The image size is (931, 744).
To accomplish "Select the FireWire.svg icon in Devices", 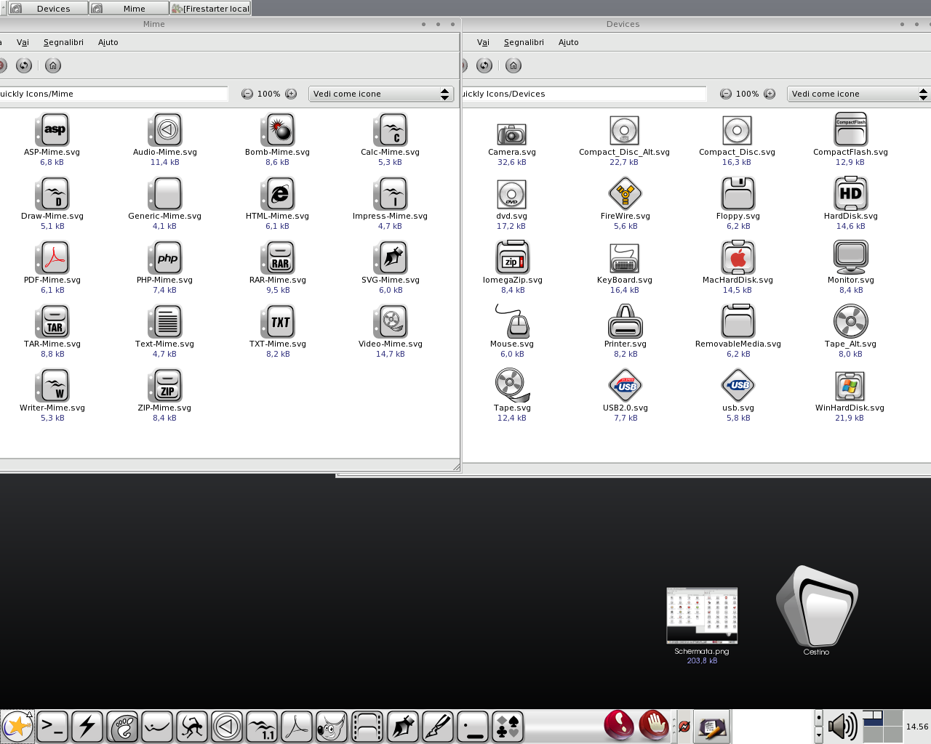I will 626,194.
